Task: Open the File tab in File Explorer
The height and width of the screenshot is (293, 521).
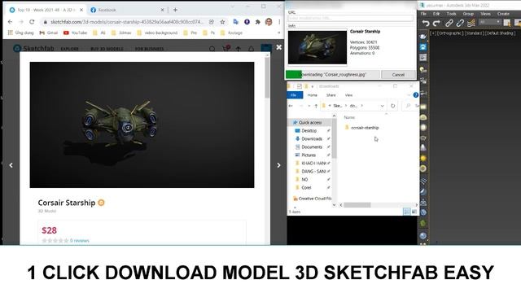Action: pos(294,95)
